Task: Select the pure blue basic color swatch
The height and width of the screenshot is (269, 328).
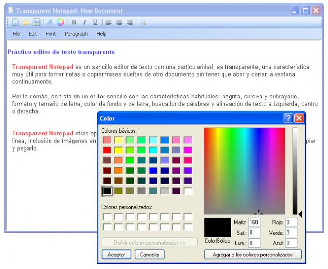Action: [153, 171]
